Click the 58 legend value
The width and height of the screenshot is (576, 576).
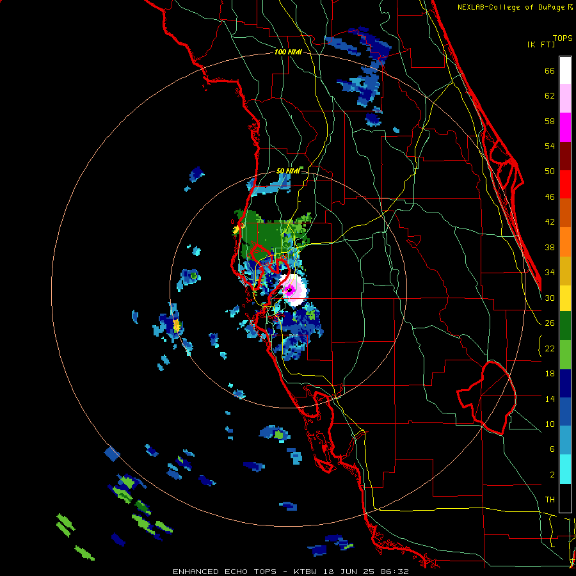click(x=550, y=121)
